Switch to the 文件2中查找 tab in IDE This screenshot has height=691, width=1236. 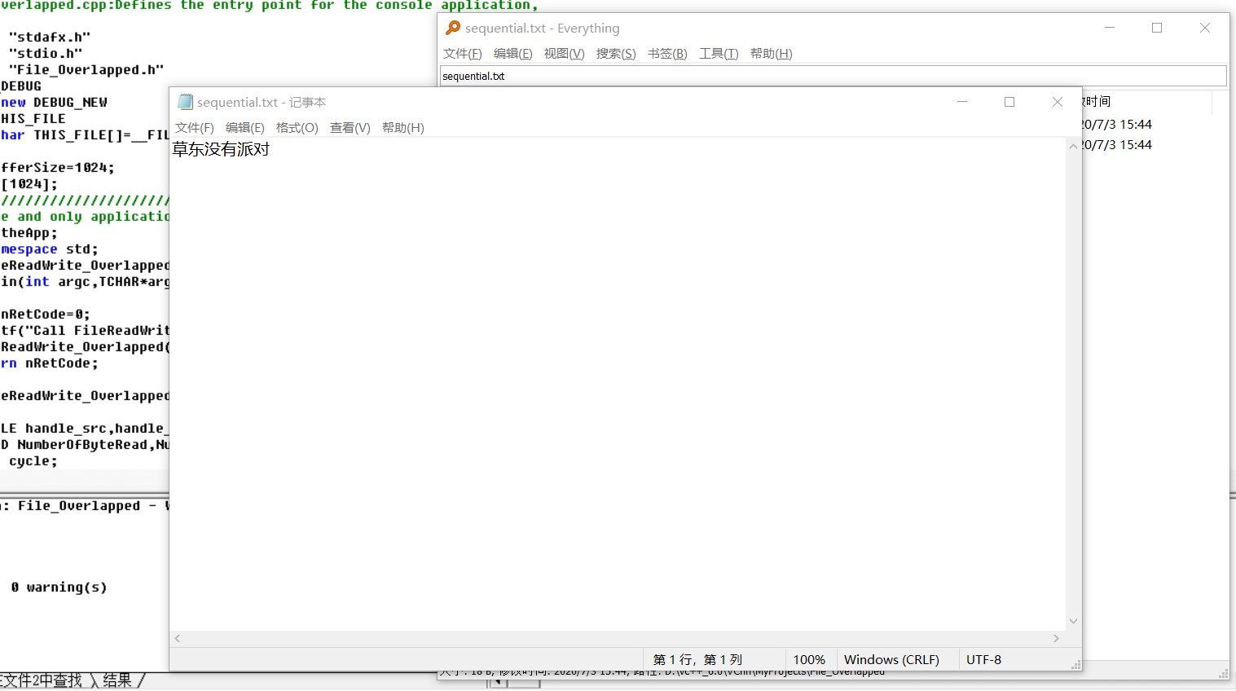tap(42, 680)
